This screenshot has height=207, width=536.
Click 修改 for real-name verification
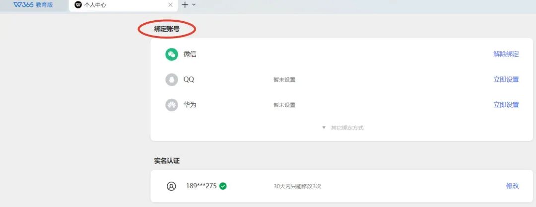click(x=512, y=186)
